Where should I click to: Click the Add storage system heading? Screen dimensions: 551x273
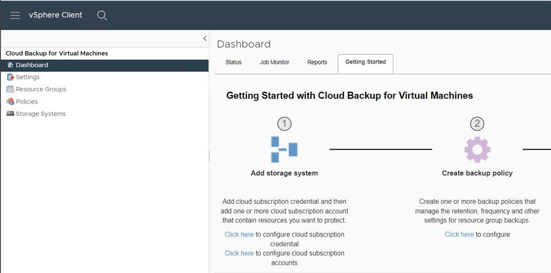[x=284, y=173]
